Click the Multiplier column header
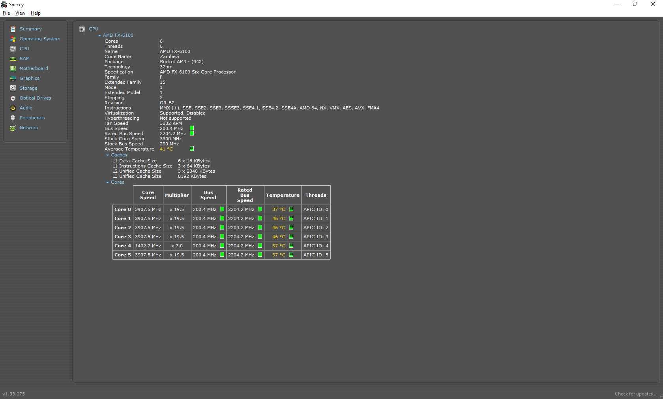Image resolution: width=663 pixels, height=399 pixels. click(177, 195)
